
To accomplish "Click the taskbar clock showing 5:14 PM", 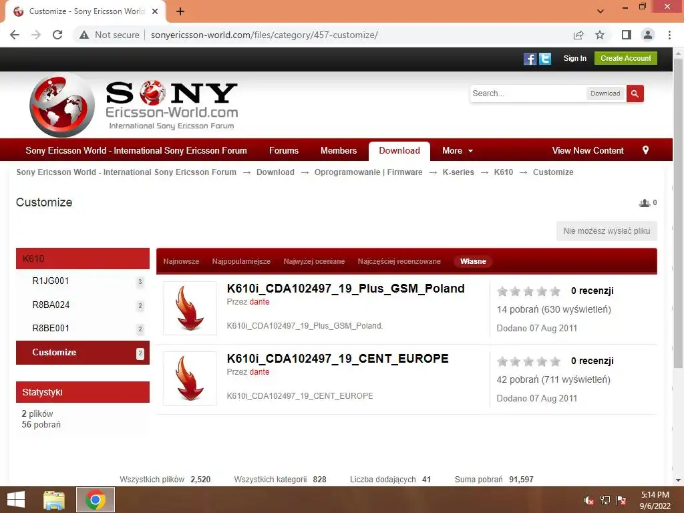I will 655,500.
